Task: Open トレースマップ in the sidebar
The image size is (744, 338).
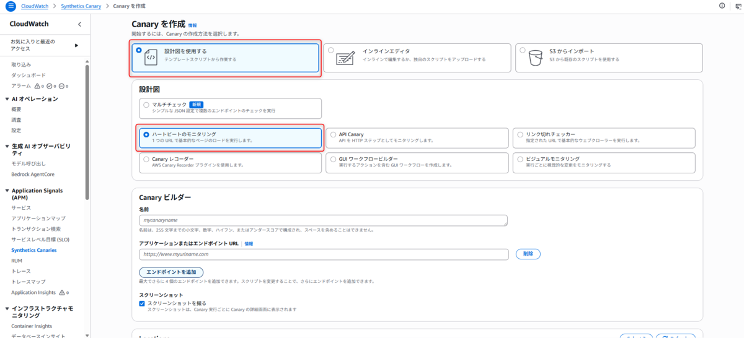Action: coord(29,282)
